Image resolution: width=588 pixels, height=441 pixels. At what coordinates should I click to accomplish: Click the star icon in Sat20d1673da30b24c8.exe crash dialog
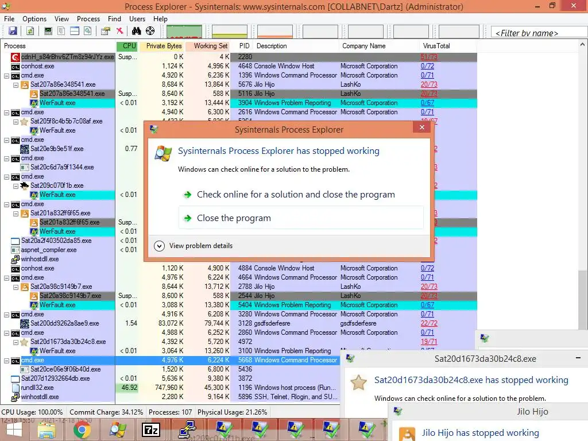tap(358, 382)
